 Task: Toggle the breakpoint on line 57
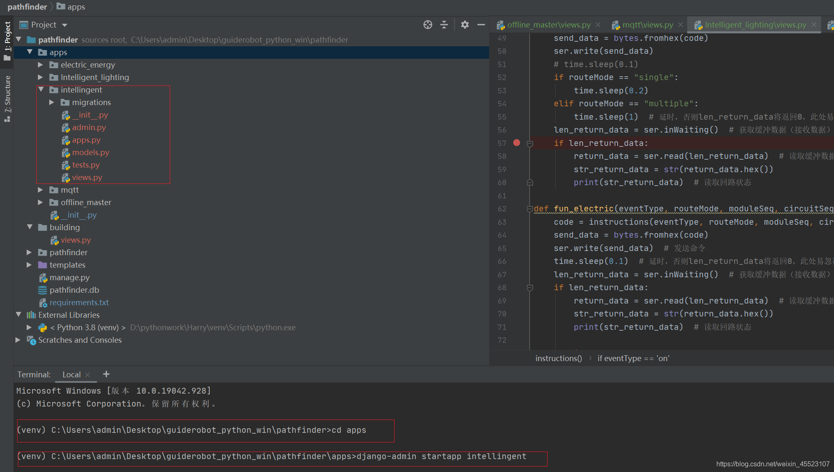point(517,143)
